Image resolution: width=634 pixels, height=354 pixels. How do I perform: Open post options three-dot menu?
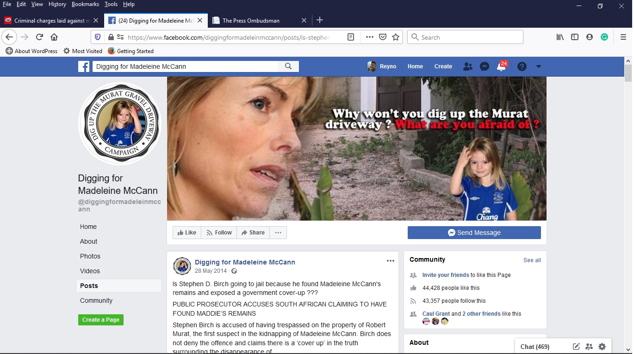(391, 261)
